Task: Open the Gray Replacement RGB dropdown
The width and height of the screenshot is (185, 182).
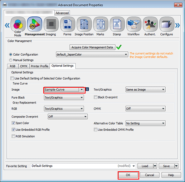Action: [64, 108]
